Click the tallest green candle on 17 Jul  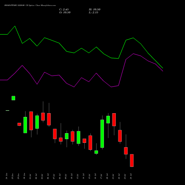point(102,134)
